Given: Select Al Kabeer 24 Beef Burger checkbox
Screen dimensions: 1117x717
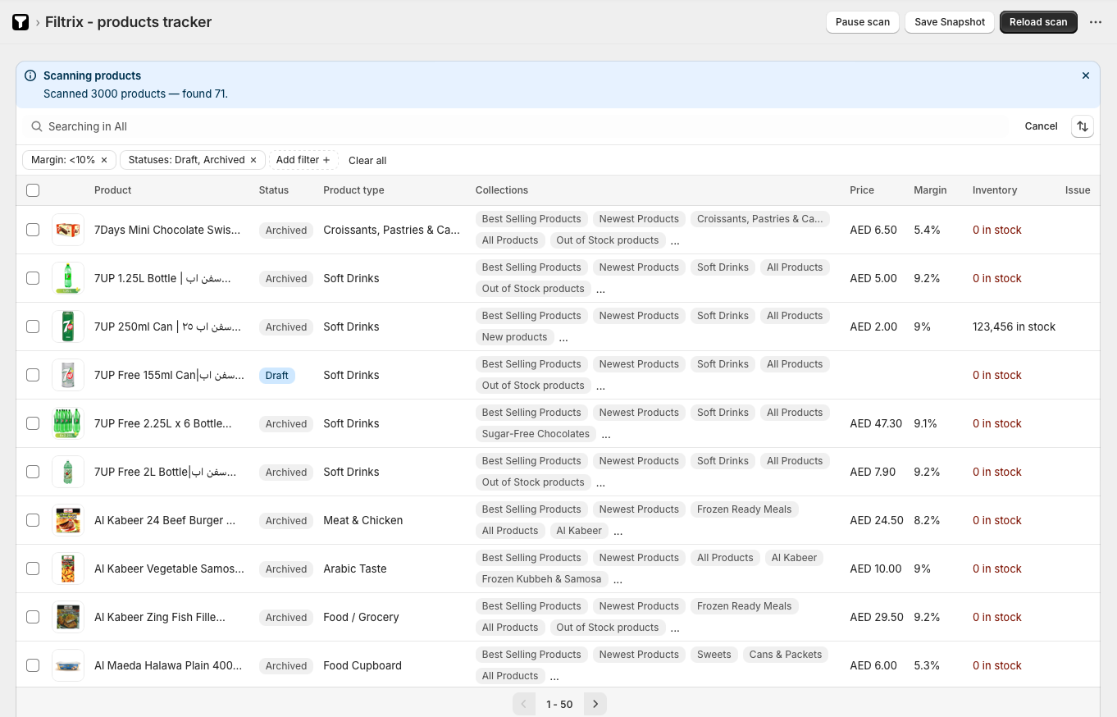Looking at the screenshot, I should pos(33,520).
